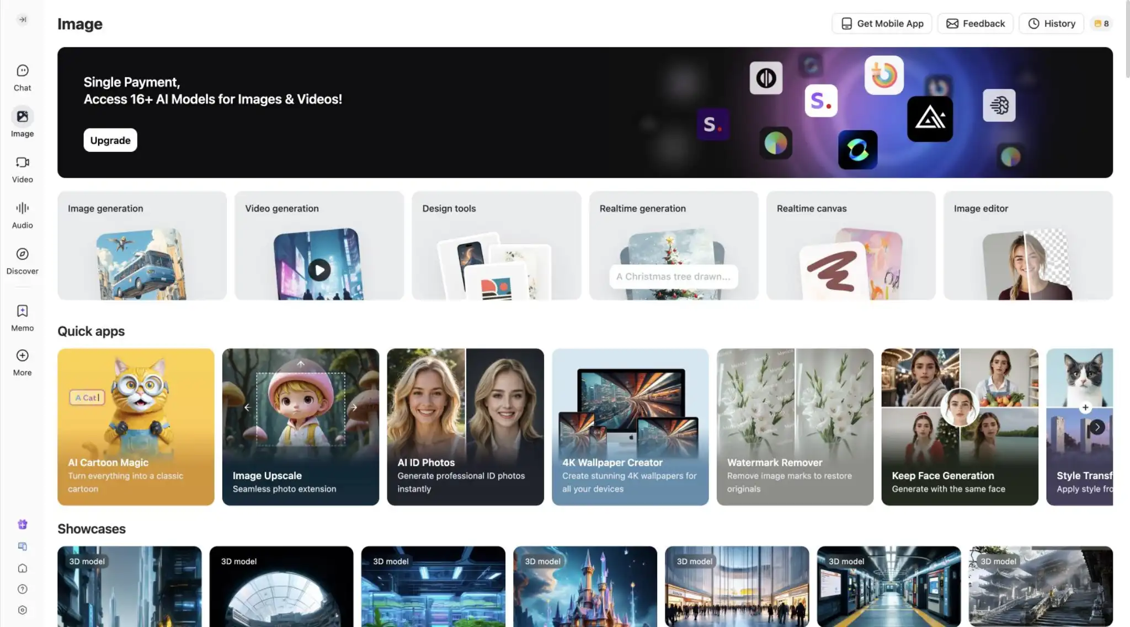Open the blue aquarium lab showcase thumbnail
The width and height of the screenshot is (1130, 627).
(x=433, y=587)
